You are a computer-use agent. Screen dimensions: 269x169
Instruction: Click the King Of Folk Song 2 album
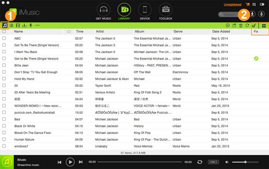[x=147, y=93]
